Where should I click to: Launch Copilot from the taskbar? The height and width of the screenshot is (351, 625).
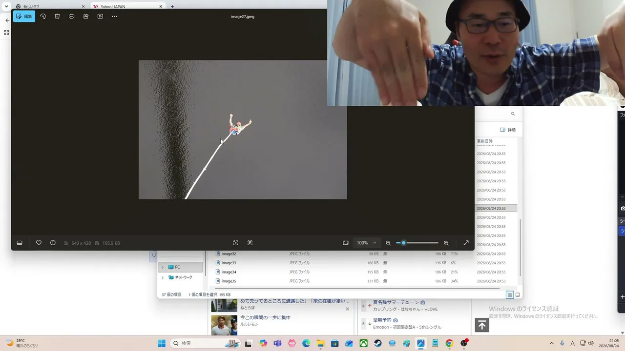264,343
